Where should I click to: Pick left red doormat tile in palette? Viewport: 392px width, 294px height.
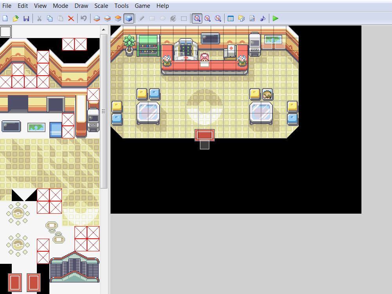(15, 283)
